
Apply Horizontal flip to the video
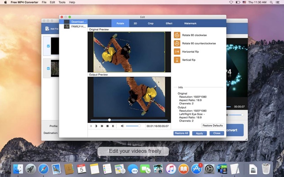click(177, 52)
